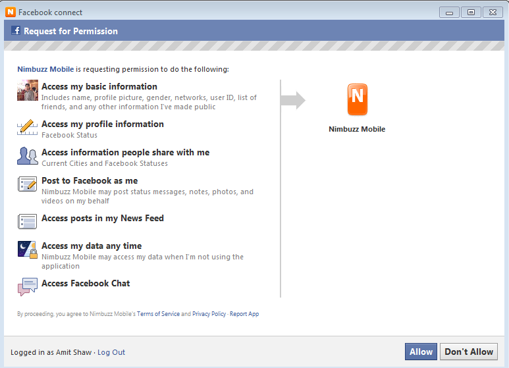Select the Report App link
Screen dimensions: 509x368
click(x=244, y=314)
